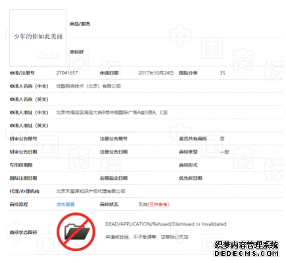
Task: Click international class value 35
Action: pos(223,73)
